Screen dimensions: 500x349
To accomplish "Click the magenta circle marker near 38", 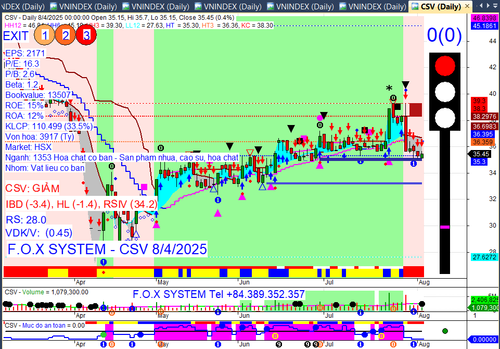I will [320, 118].
